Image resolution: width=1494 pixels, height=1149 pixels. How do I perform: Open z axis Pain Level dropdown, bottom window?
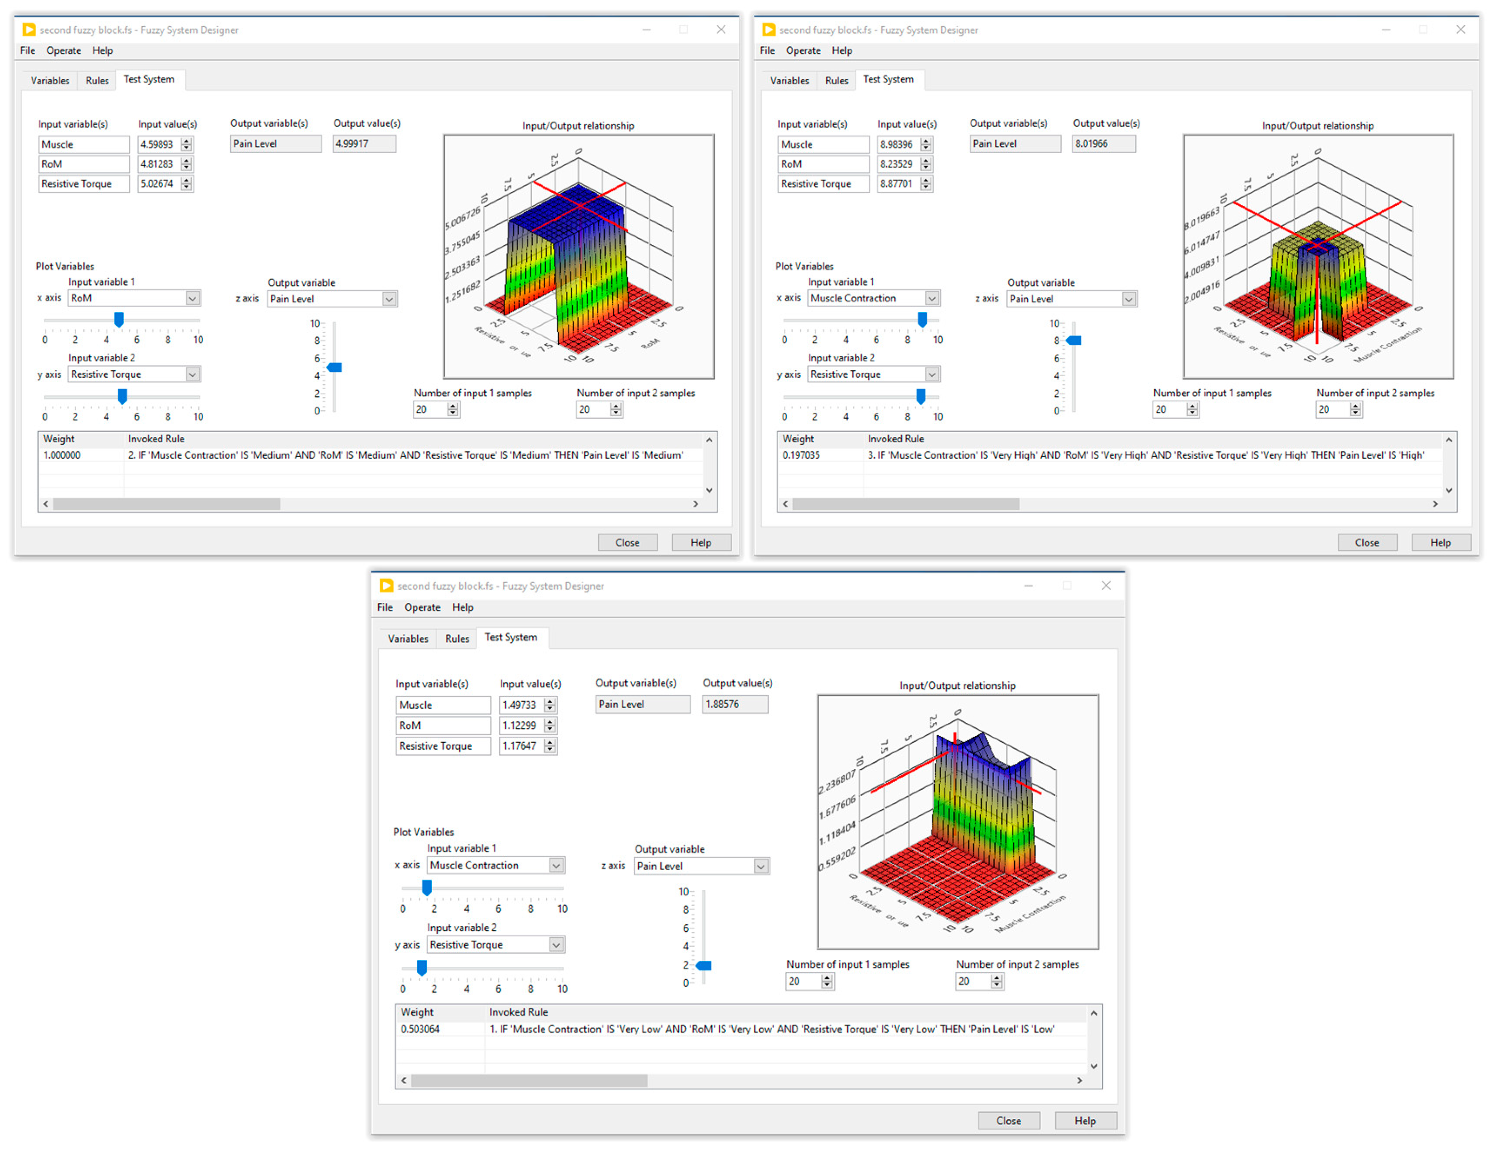point(760,867)
